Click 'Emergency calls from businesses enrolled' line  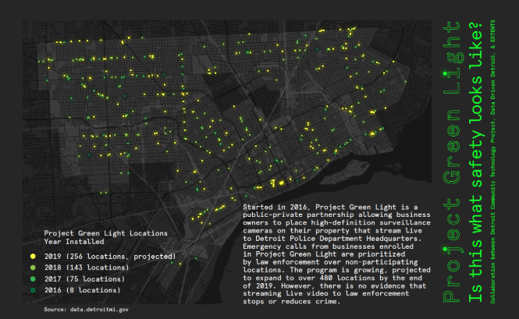tap(328, 246)
